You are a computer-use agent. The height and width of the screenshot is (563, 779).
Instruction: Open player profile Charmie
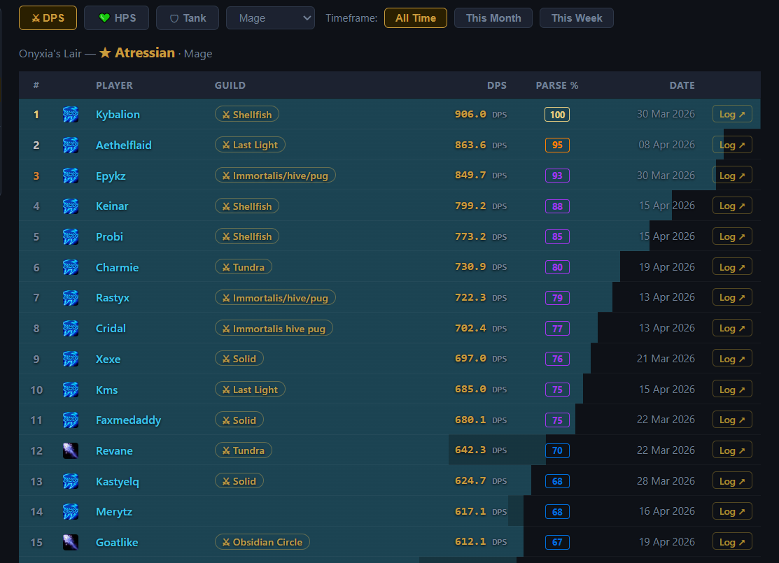[x=118, y=268]
